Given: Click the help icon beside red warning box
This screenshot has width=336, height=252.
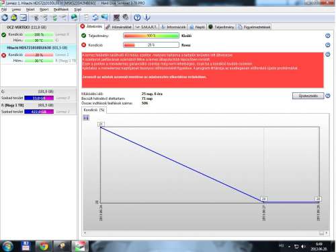Looking at the screenshot, I should click(x=327, y=55).
